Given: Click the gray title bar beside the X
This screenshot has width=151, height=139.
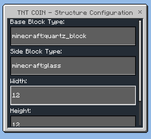Looking at the screenshot, I should click(x=135, y=12).
